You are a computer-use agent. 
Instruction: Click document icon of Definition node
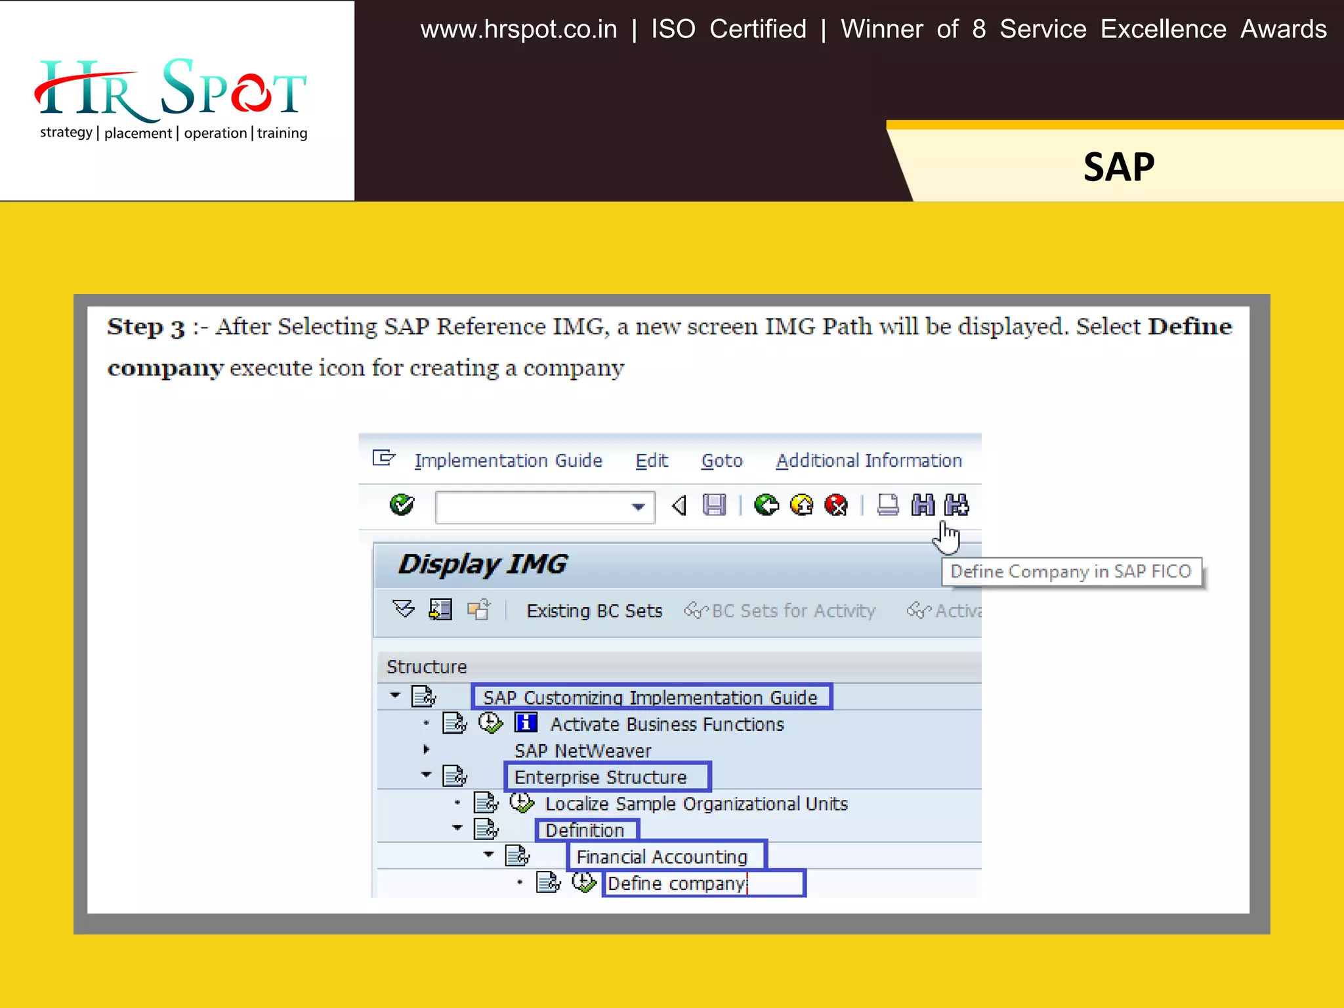click(x=486, y=829)
